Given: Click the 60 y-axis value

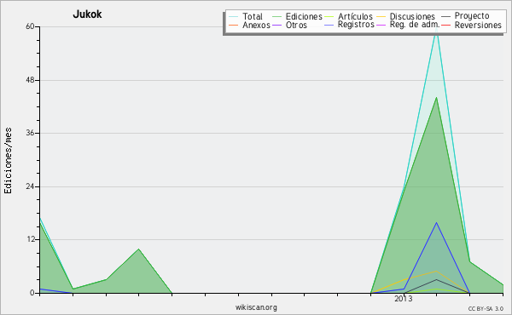Looking at the screenshot, I should click(30, 26).
